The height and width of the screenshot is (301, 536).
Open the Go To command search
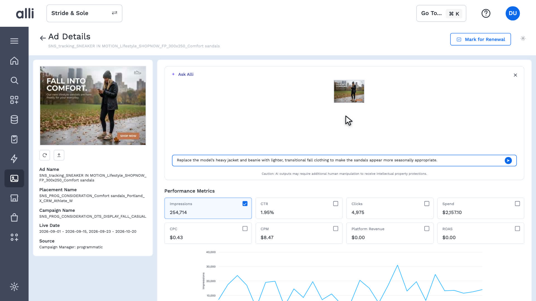(441, 13)
